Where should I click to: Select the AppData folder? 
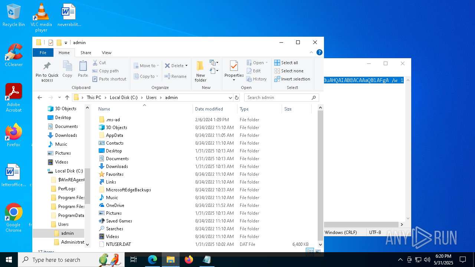[x=114, y=135]
